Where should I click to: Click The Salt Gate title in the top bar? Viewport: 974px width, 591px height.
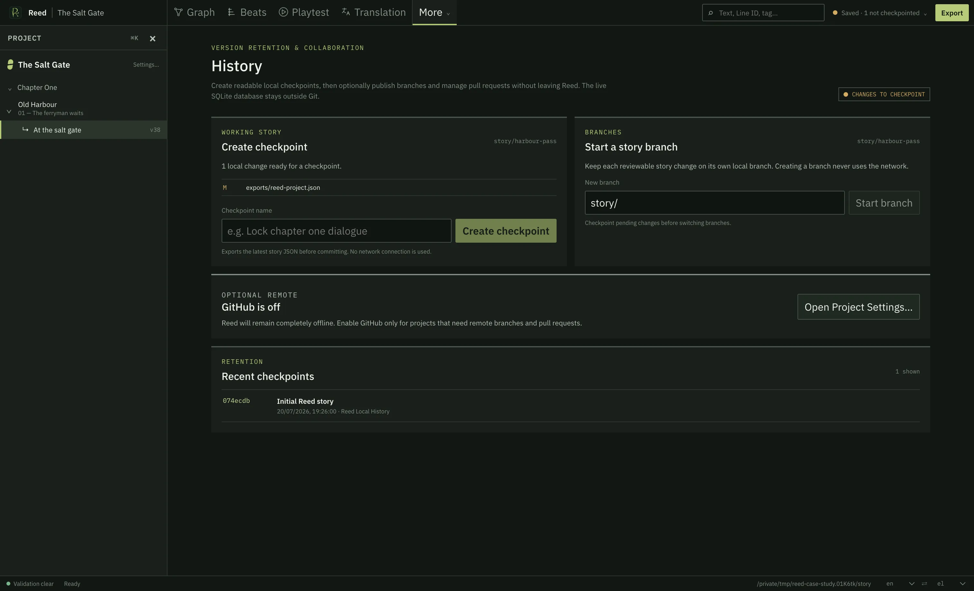point(81,13)
